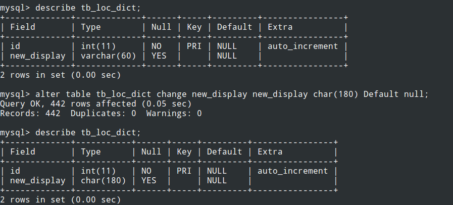The image size is (453, 205).
Task: Click 'auto_increment' in the first table
Action: [303, 46]
